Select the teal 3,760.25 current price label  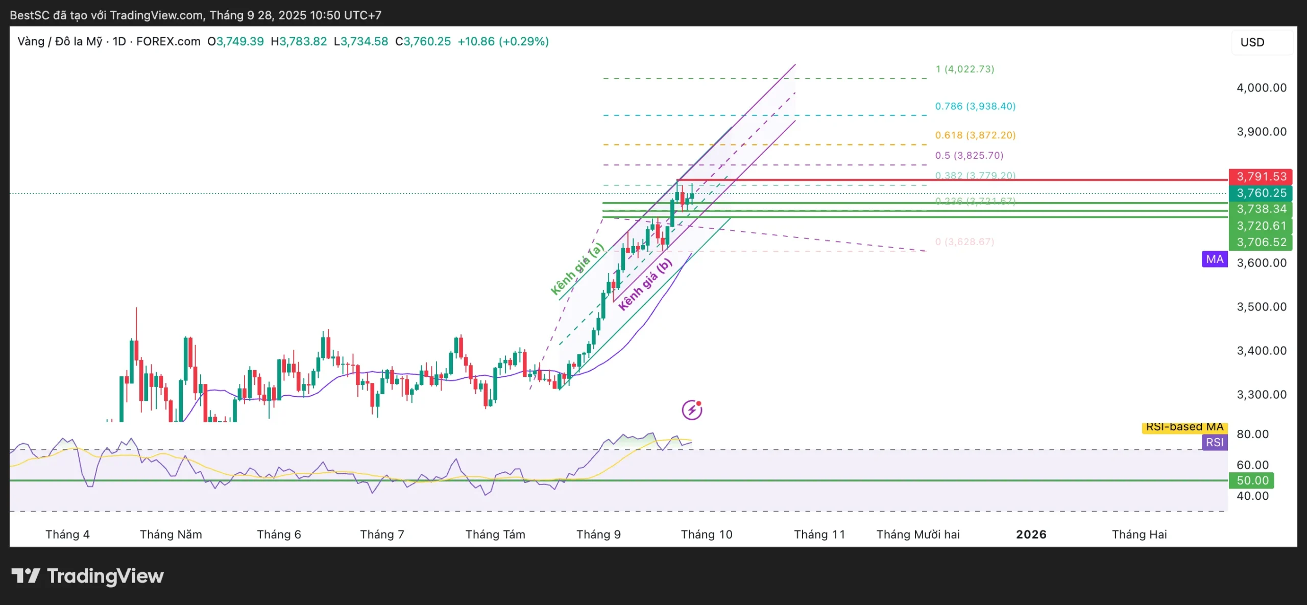click(1261, 193)
